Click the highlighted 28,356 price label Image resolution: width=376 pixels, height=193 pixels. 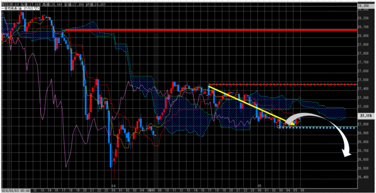tap(365, 6)
